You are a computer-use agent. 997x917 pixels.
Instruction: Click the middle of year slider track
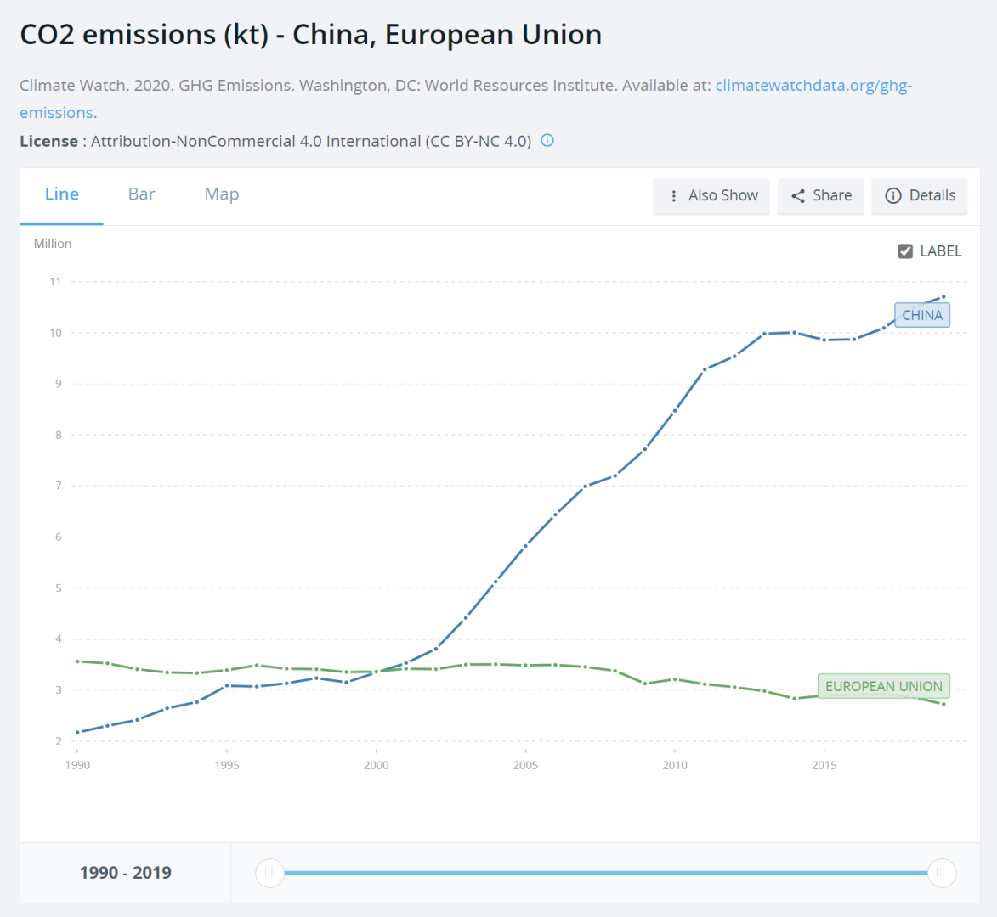coord(605,873)
